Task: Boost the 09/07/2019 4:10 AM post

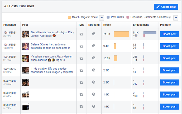Action: (169, 82)
